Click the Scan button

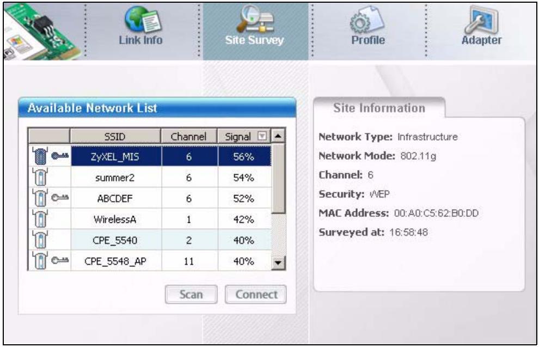click(x=191, y=294)
